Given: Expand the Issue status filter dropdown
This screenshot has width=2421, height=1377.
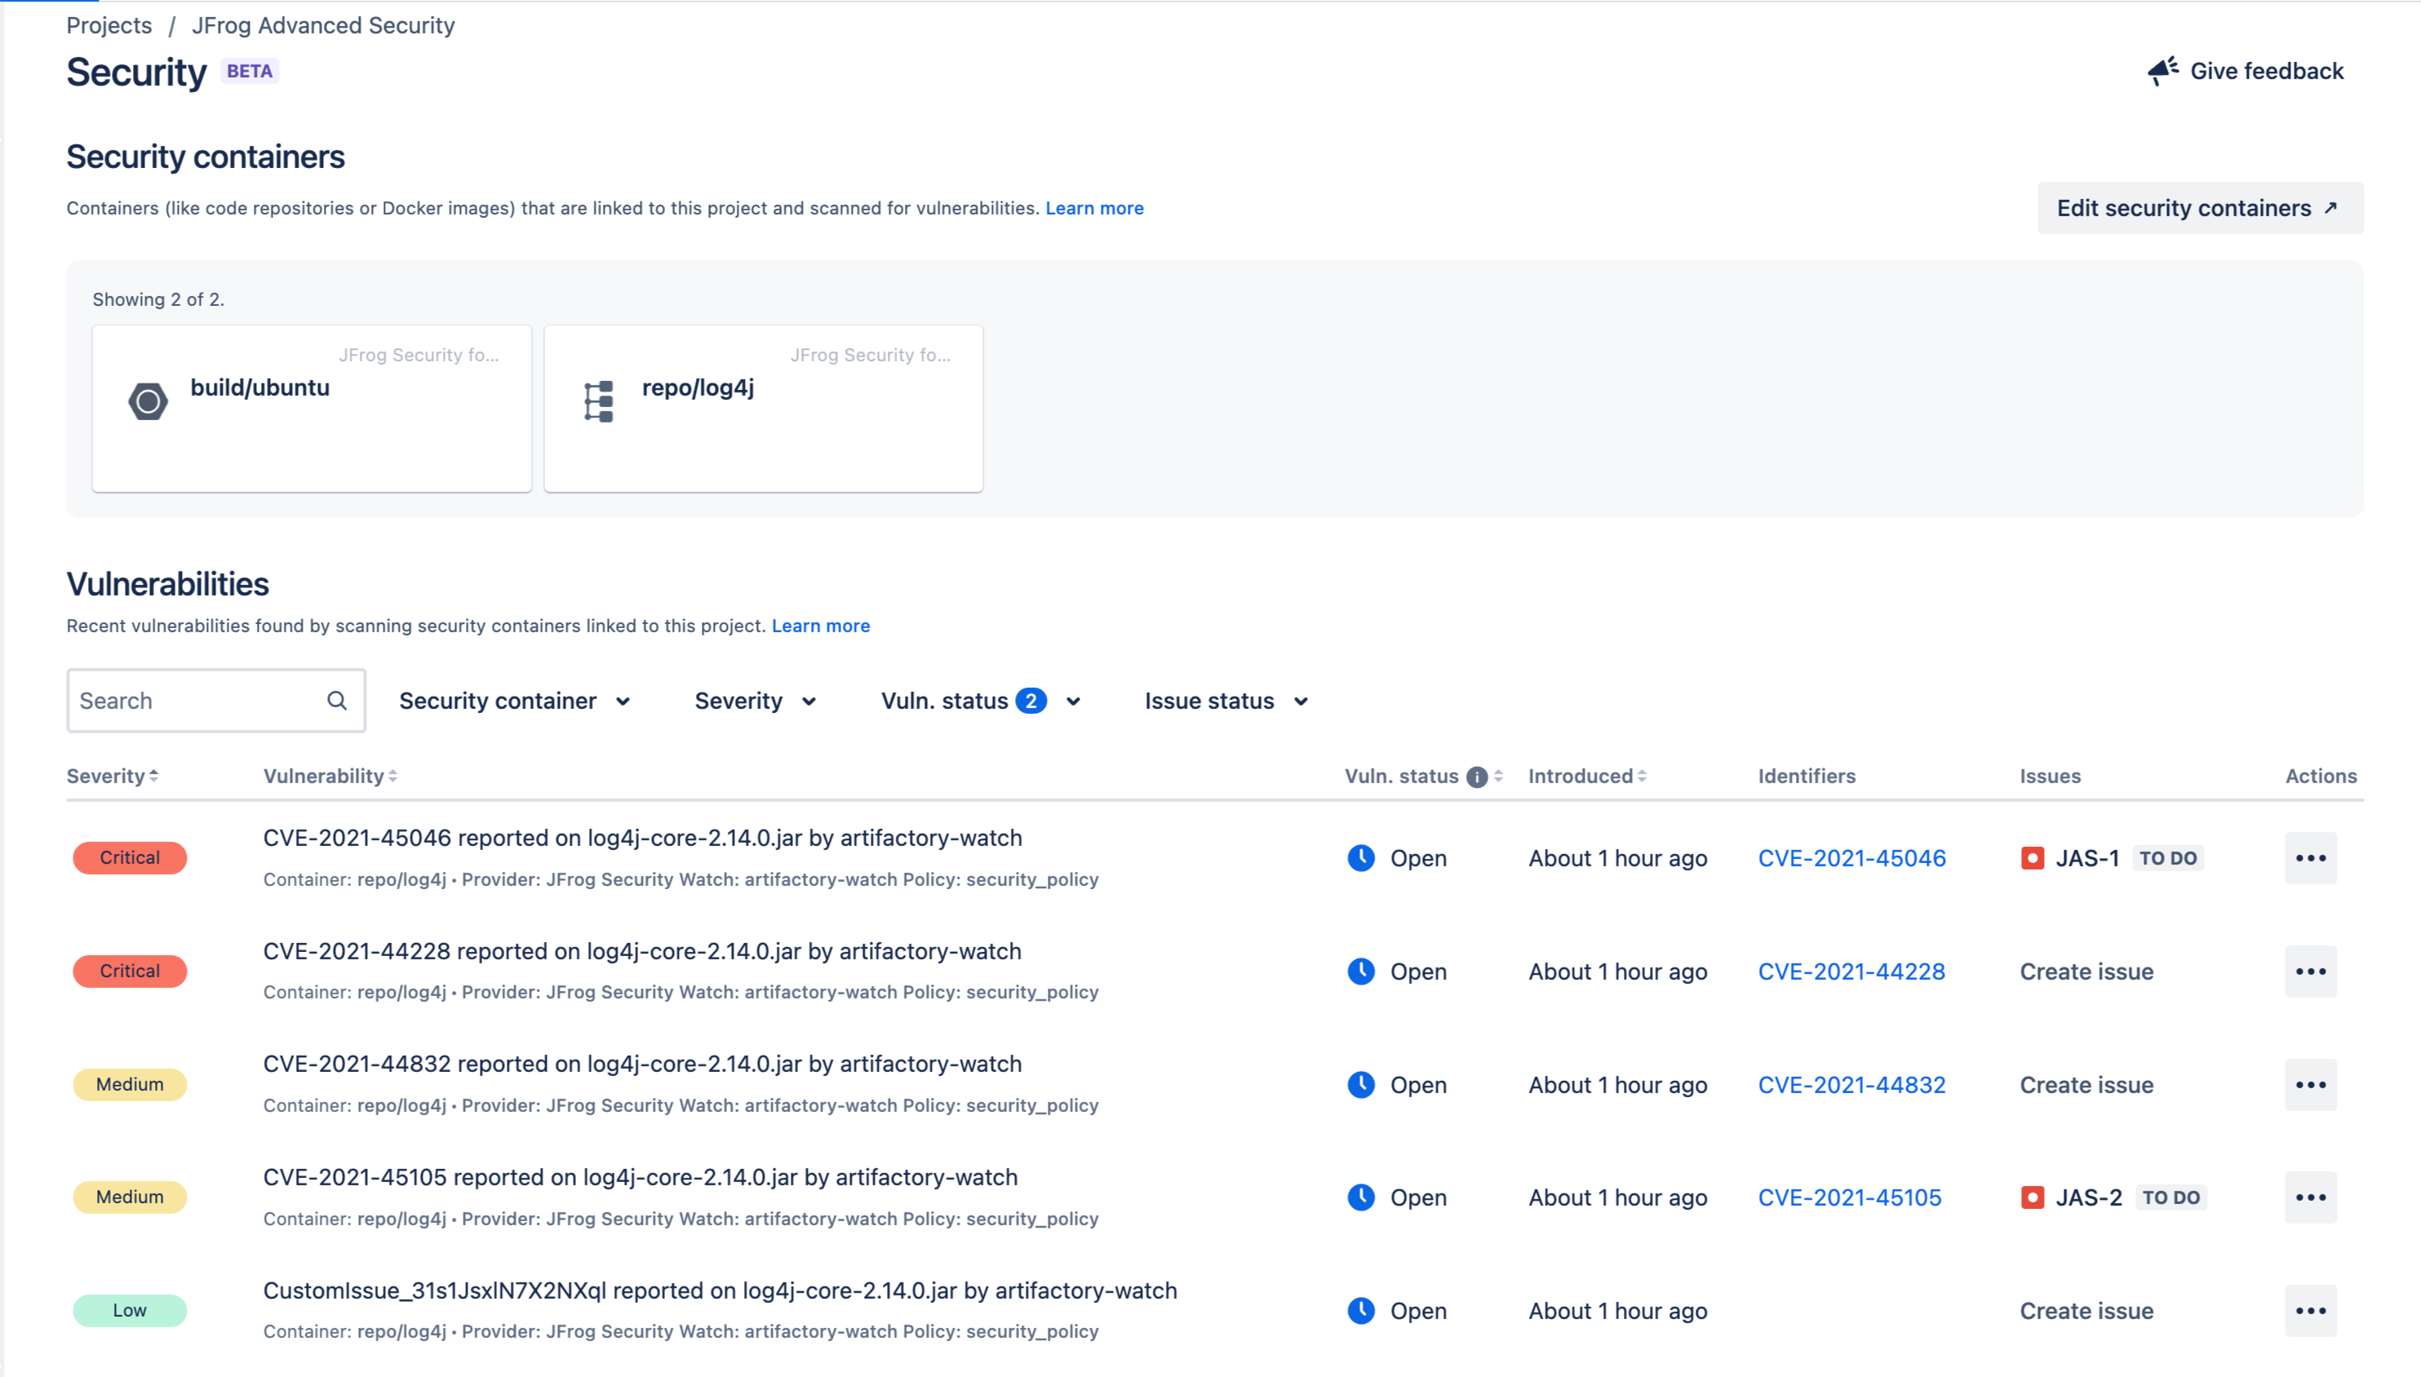Looking at the screenshot, I should pyautogui.click(x=1226, y=700).
